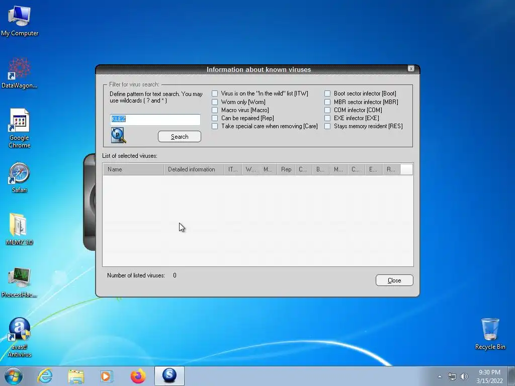Enable Stays memory resident [RES] checkbox
515x386 pixels.
click(327, 126)
